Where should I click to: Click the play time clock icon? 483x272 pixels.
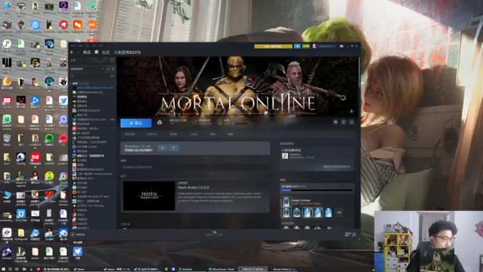pos(194,122)
